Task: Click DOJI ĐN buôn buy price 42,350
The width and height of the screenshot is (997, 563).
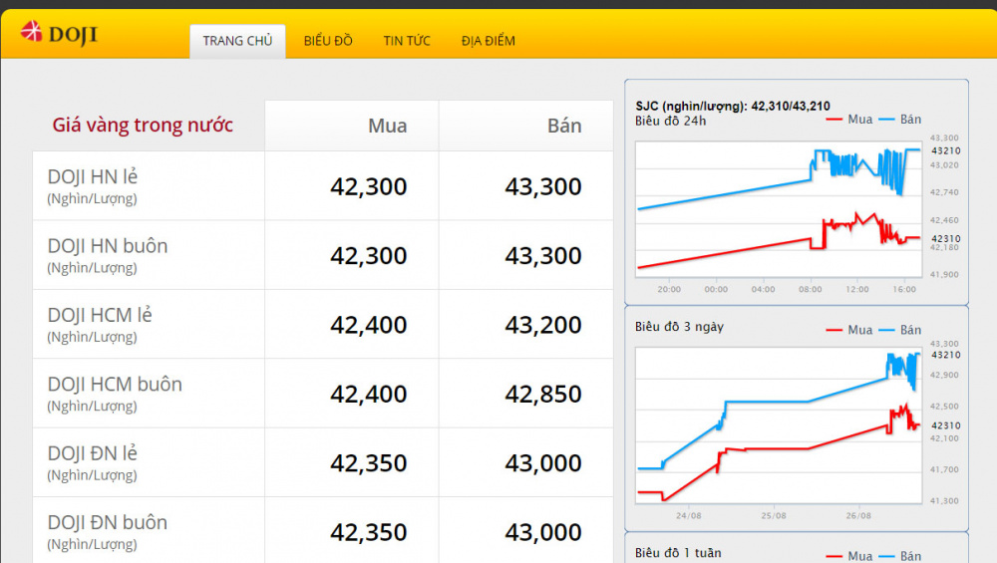Action: tap(369, 533)
